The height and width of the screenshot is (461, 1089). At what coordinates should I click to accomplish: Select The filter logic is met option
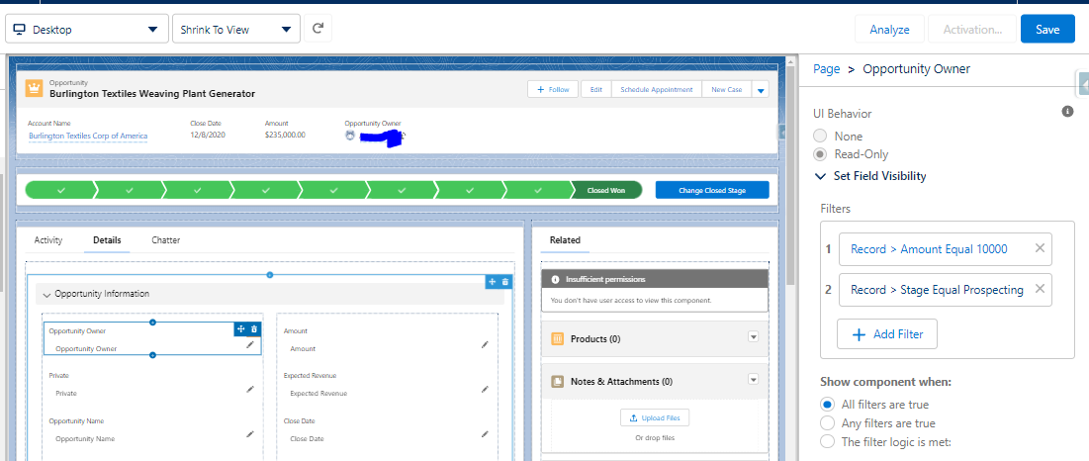[827, 442]
